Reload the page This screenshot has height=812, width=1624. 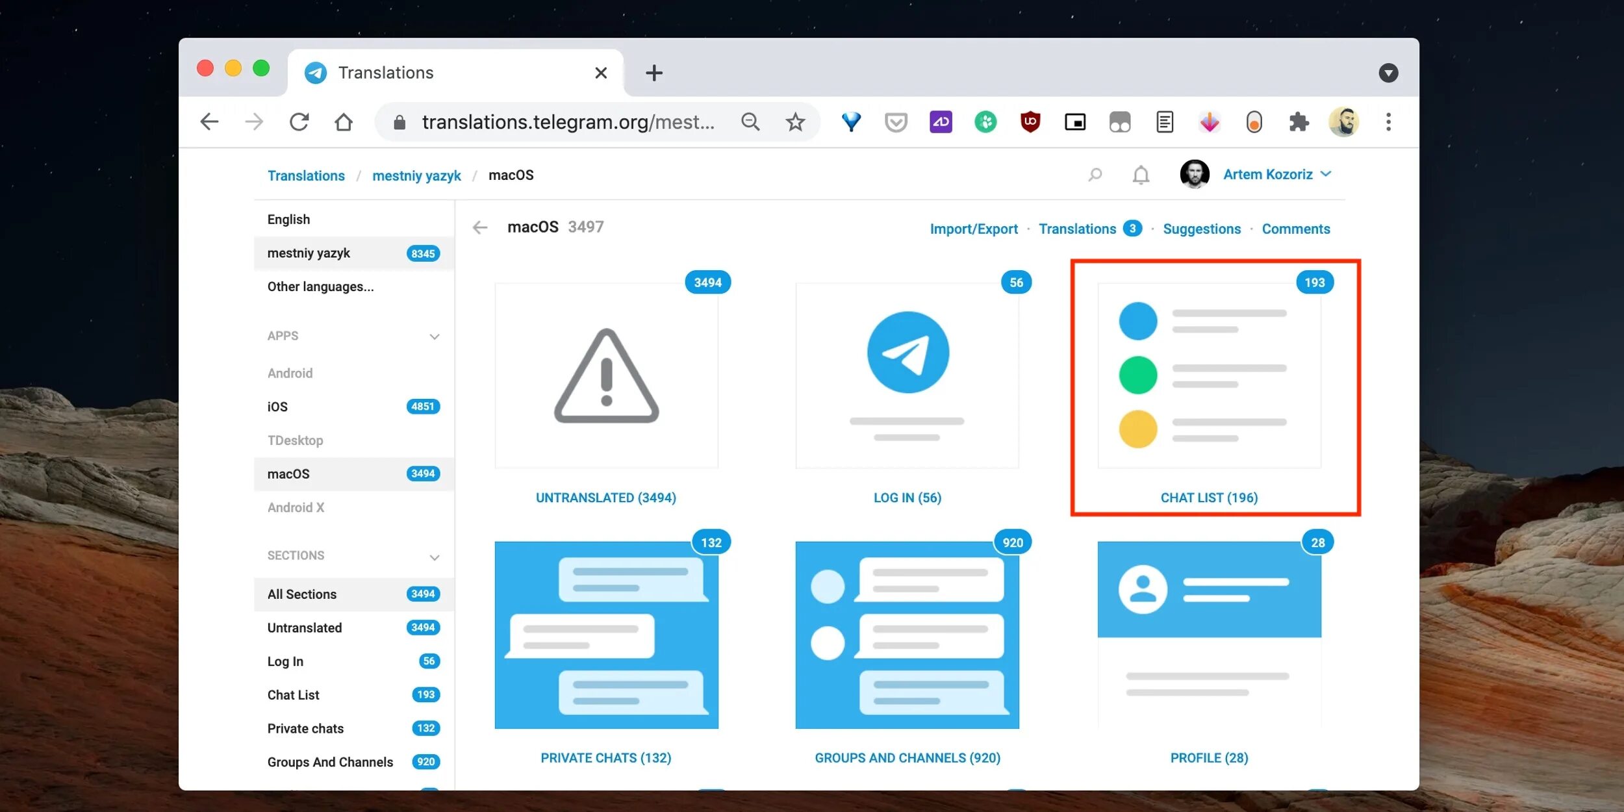(x=299, y=122)
